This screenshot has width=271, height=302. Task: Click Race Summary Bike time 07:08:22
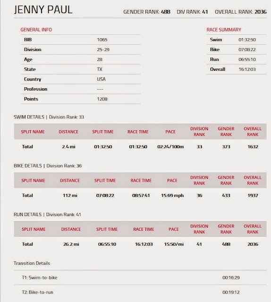[x=247, y=50]
